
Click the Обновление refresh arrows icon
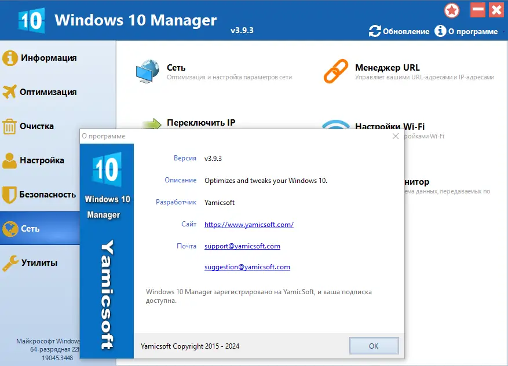(x=375, y=31)
